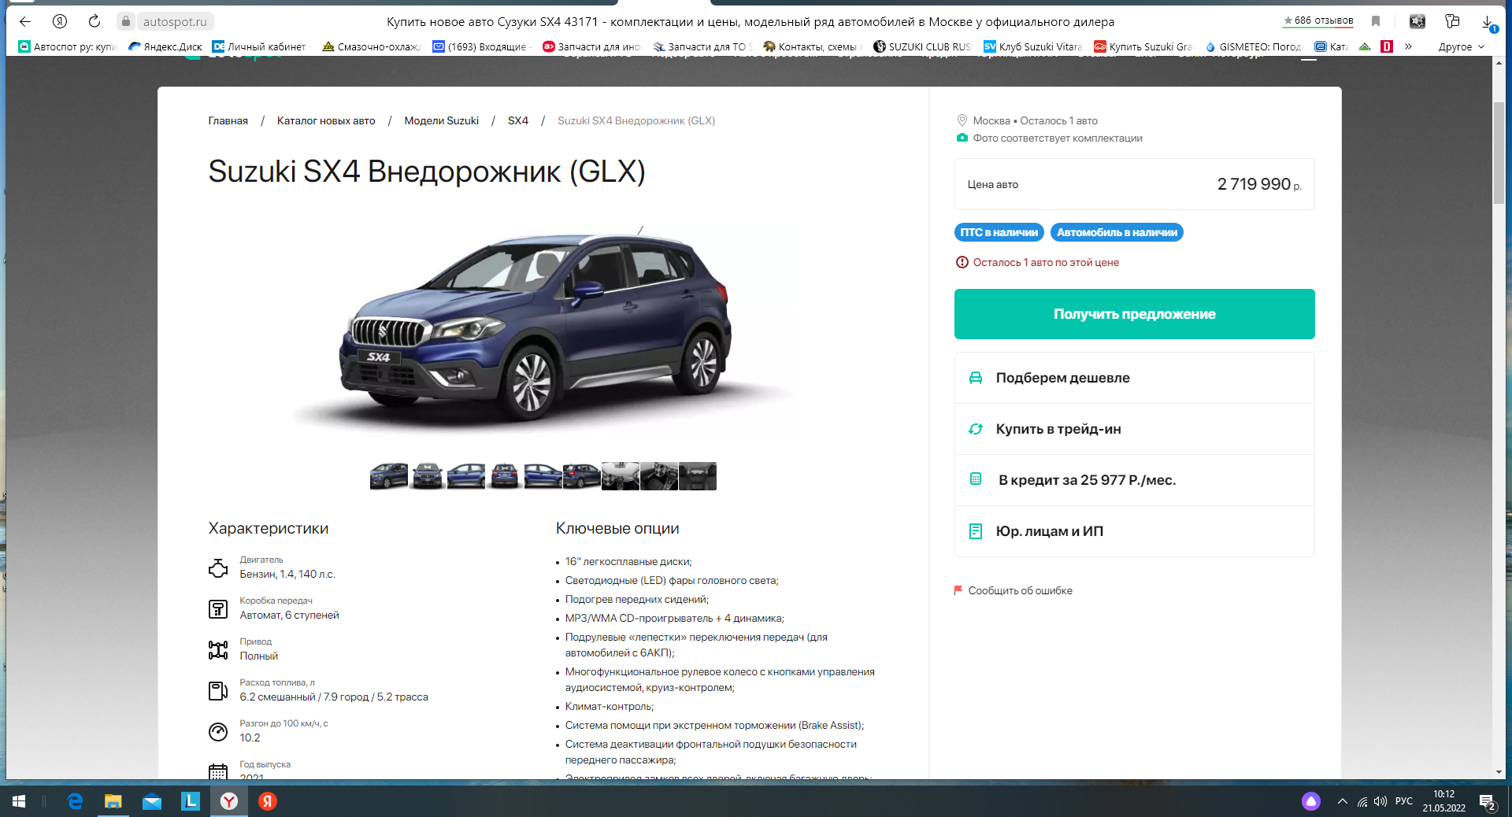Click the calculator icon for credit
The image size is (1512, 817).
pos(975,479)
